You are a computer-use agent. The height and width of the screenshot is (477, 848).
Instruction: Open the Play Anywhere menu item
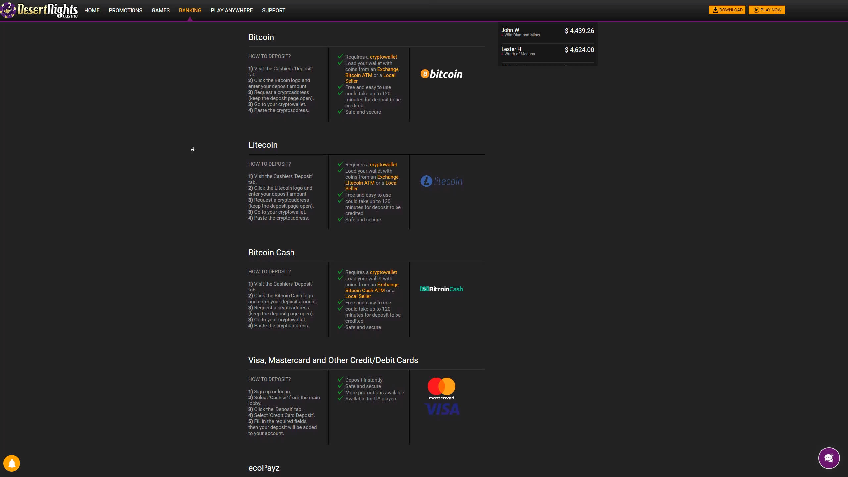click(232, 10)
